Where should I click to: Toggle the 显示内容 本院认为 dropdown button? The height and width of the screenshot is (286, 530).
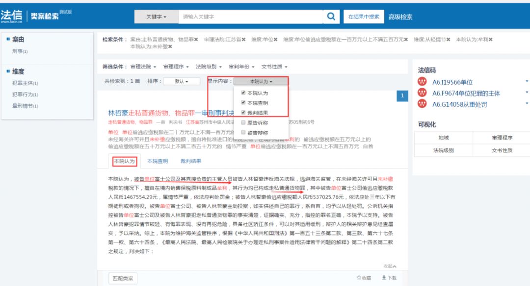point(261,81)
